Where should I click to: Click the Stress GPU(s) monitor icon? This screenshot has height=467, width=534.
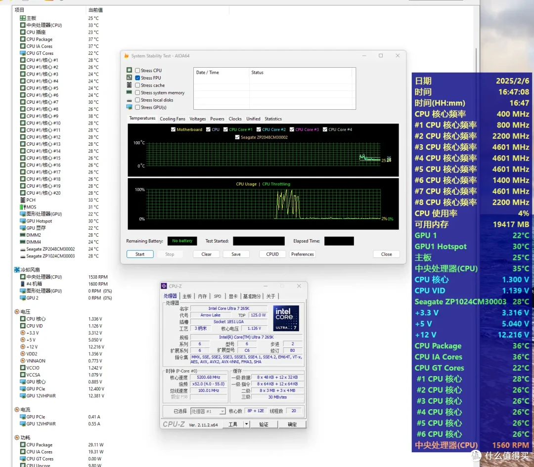pos(129,107)
